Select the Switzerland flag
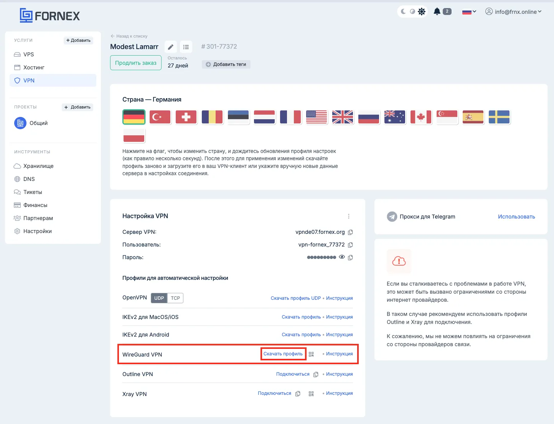 point(186,117)
